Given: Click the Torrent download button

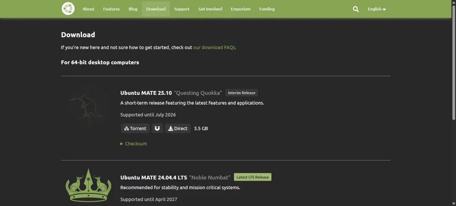Looking at the screenshot, I should pos(135,128).
